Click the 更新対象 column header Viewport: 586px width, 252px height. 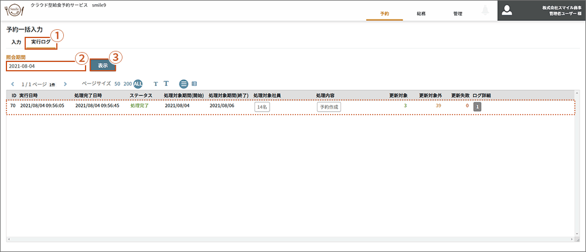(398, 95)
